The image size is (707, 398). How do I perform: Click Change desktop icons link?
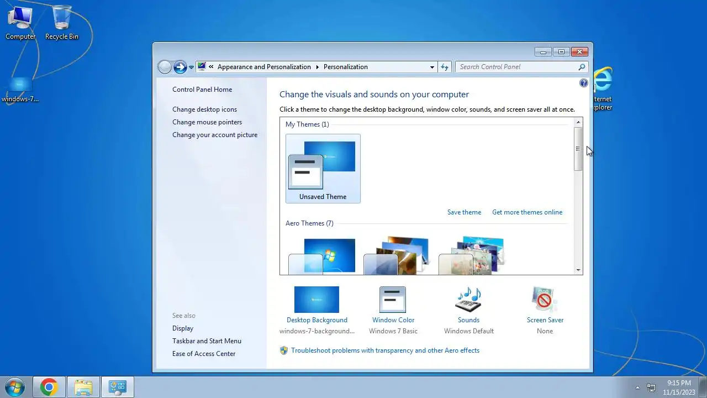[x=204, y=109]
